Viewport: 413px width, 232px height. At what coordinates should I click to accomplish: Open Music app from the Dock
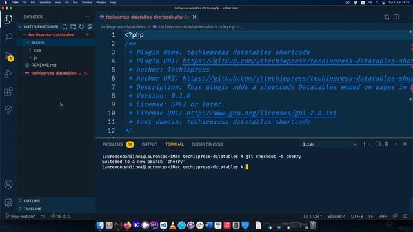pyautogui.click(x=227, y=226)
